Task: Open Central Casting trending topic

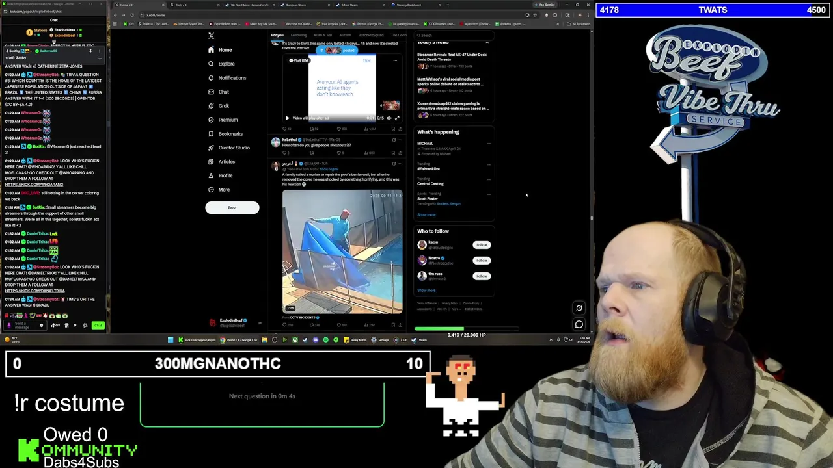Action: pos(431,184)
